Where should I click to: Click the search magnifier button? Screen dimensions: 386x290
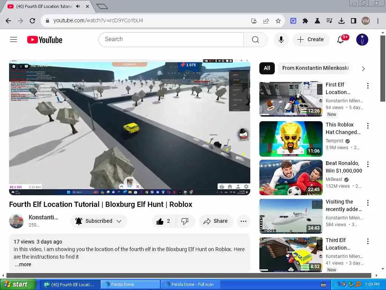pos(256,39)
